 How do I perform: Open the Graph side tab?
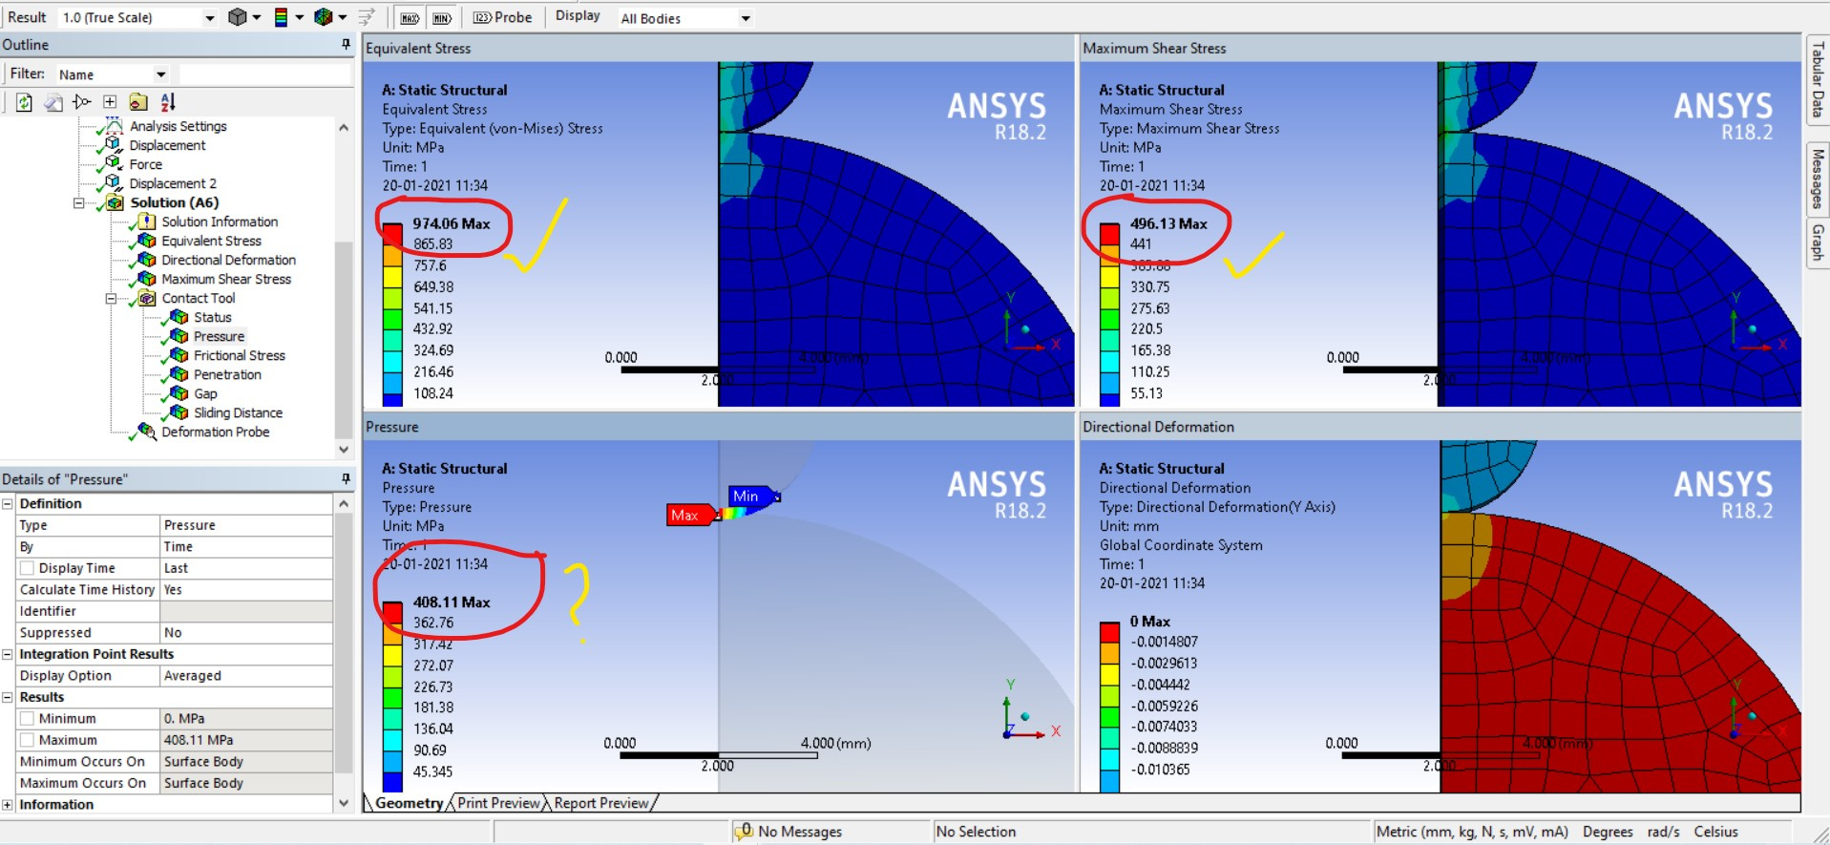pos(1817,243)
